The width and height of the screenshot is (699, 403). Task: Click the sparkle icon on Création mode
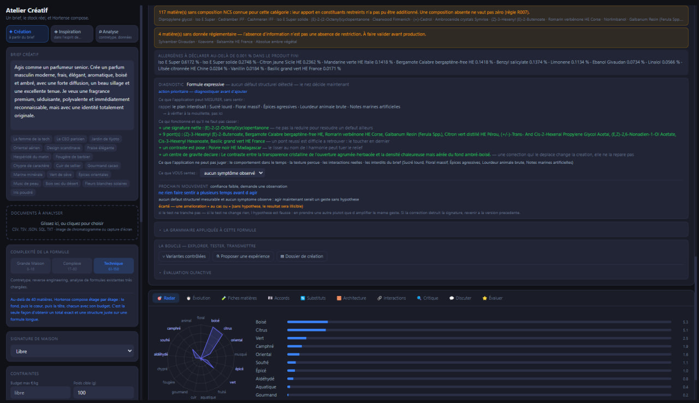[11, 32]
